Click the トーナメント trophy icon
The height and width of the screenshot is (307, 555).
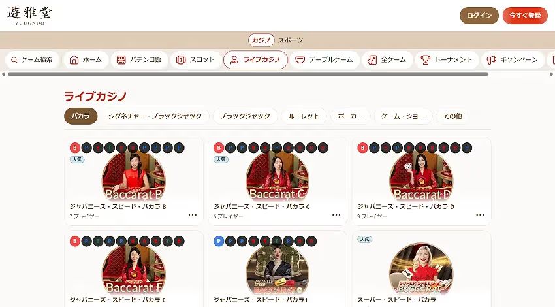click(x=425, y=60)
